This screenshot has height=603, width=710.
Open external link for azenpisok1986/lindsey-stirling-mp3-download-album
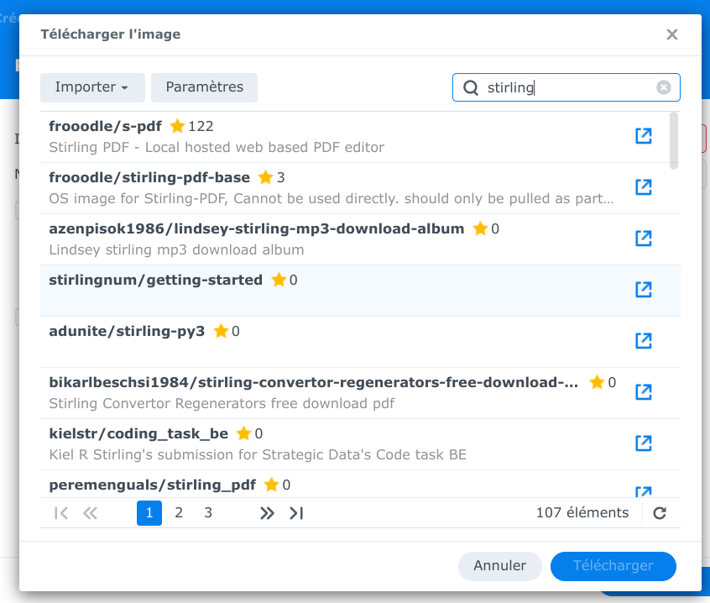point(644,239)
